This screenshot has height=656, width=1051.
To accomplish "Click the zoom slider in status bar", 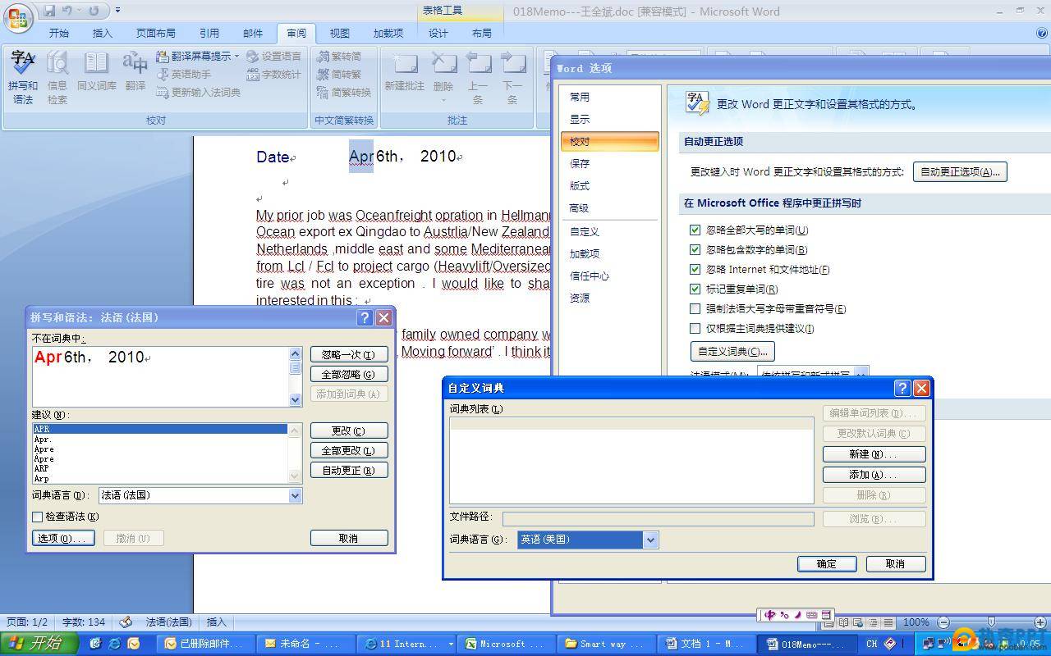I will point(991,622).
